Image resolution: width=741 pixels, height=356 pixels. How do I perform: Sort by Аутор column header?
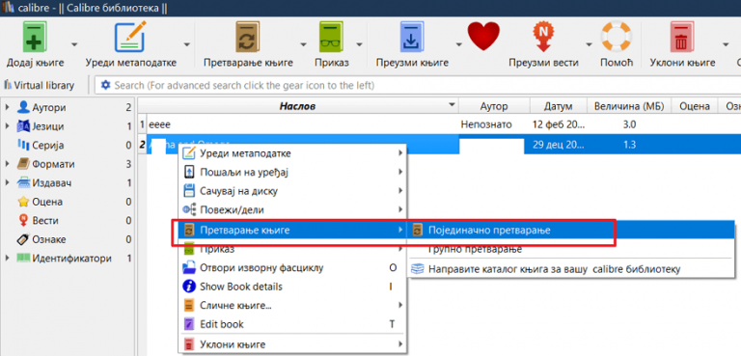click(494, 107)
